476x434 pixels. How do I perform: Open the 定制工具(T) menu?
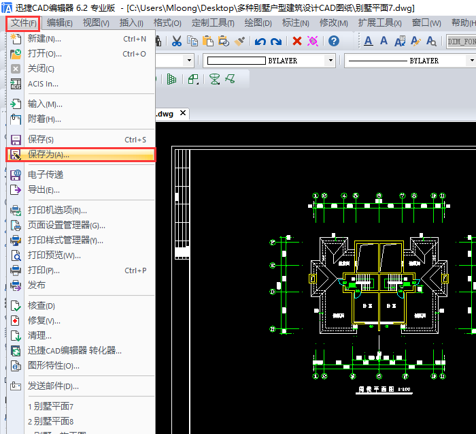click(213, 22)
